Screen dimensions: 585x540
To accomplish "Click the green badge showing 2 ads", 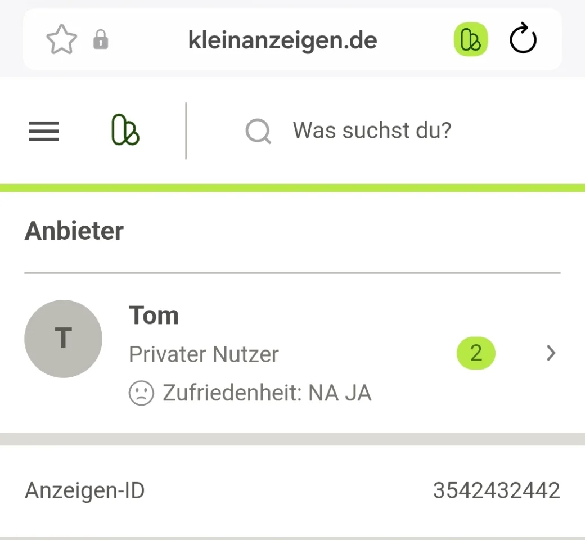I will pyautogui.click(x=476, y=353).
